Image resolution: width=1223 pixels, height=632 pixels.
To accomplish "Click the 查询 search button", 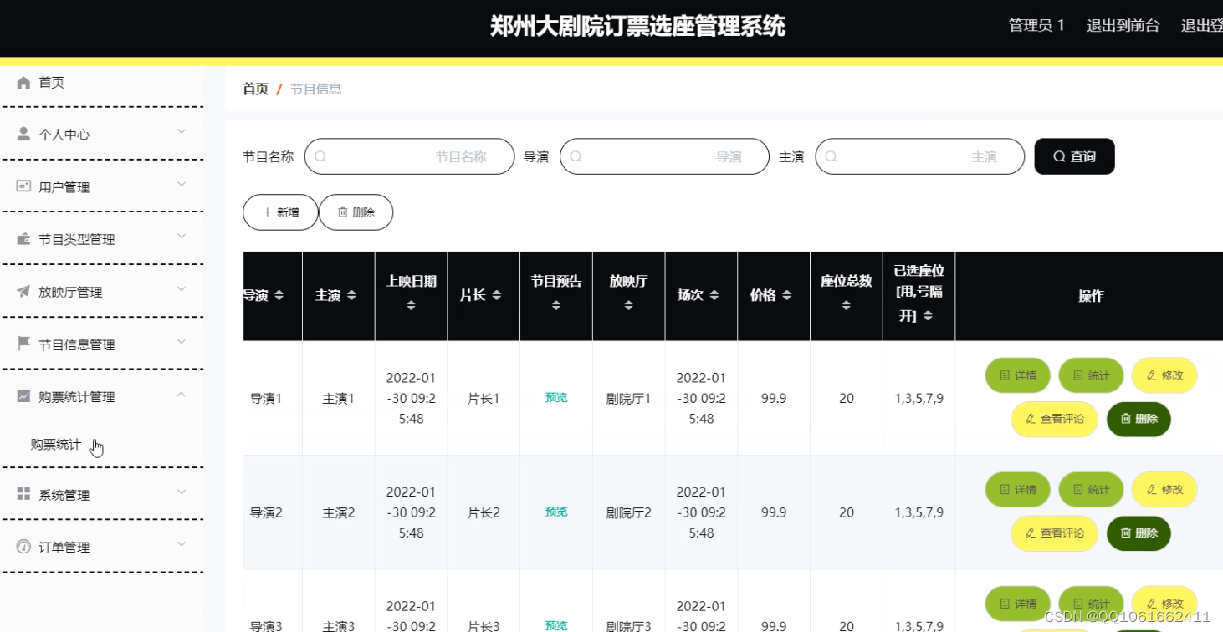I will coord(1073,155).
